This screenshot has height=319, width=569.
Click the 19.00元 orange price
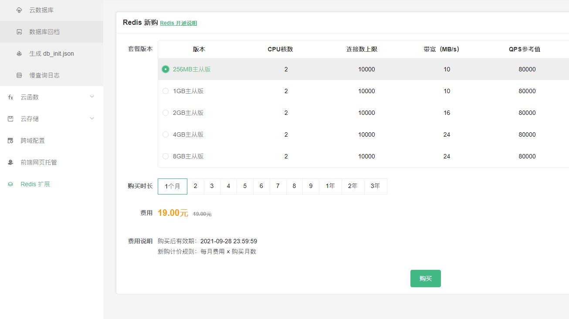point(173,213)
